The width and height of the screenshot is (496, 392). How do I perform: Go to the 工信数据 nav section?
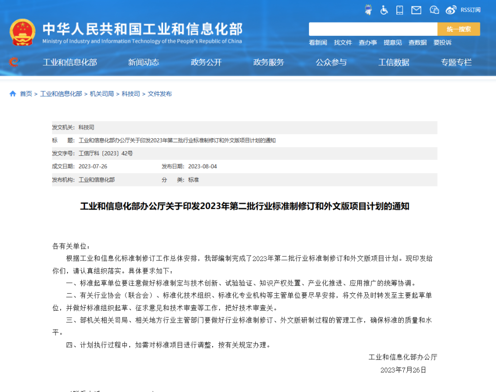click(394, 62)
